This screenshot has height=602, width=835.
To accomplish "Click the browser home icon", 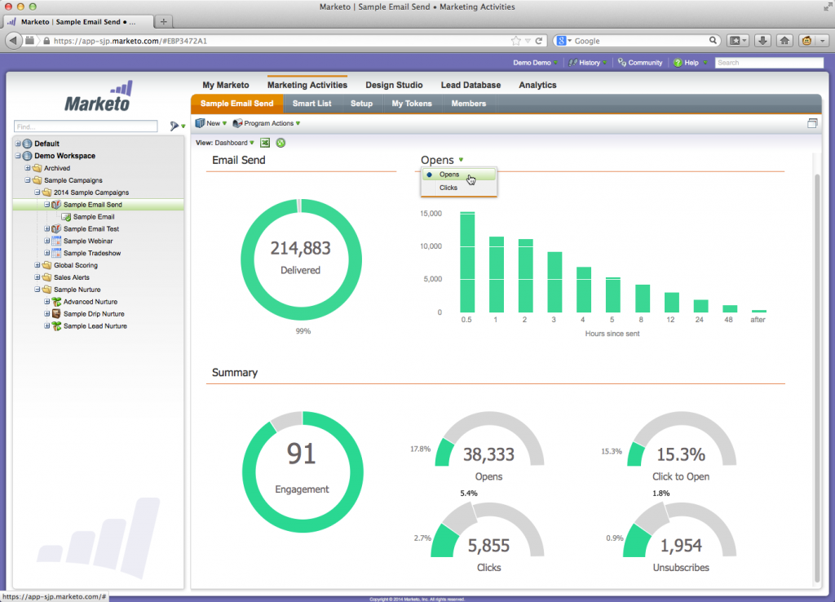I will [784, 41].
